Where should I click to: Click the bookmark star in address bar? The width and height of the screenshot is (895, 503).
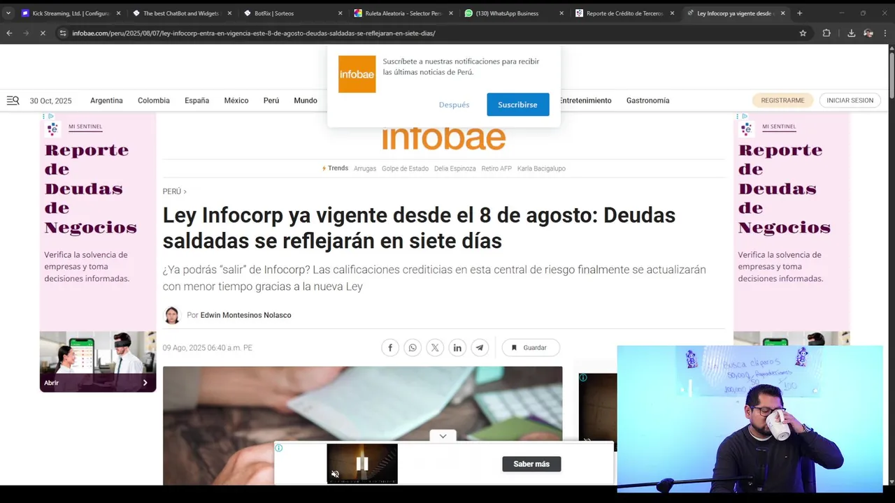click(x=803, y=33)
